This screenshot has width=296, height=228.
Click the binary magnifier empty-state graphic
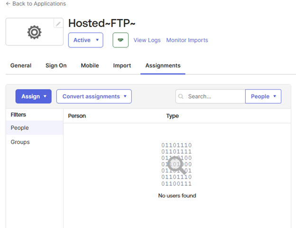[x=176, y=164]
